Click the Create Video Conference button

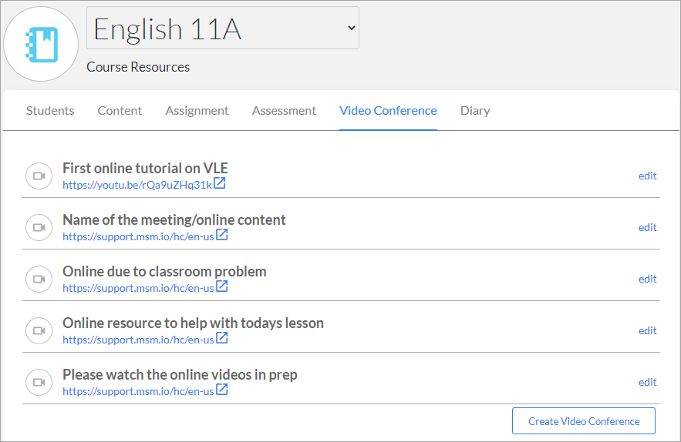click(584, 420)
